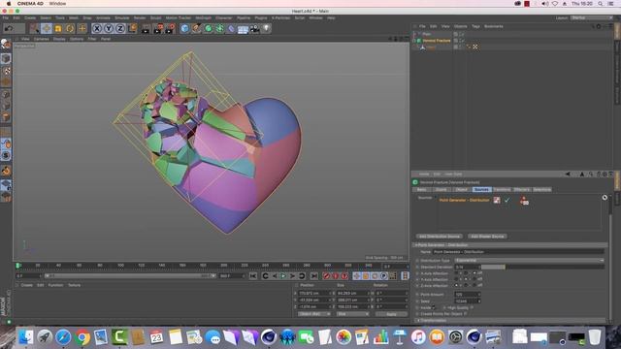Add a Camera object

pos(254,28)
